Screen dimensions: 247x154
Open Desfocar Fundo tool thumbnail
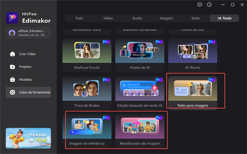(x=87, y=51)
